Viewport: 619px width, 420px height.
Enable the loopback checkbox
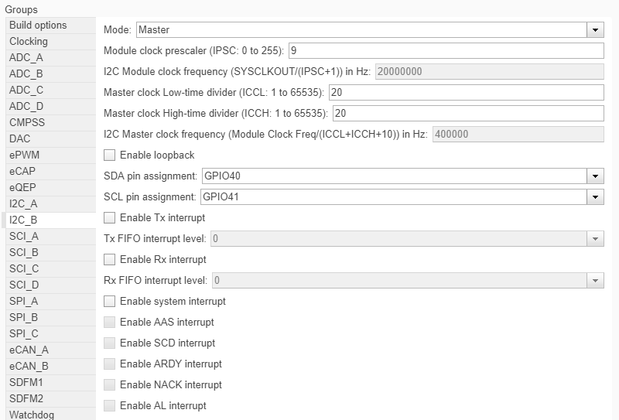click(x=109, y=155)
